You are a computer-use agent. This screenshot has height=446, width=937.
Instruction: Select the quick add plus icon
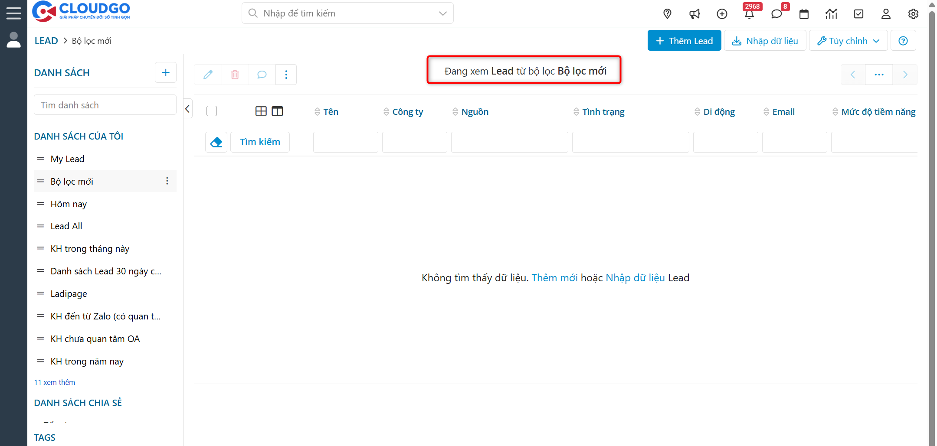coord(722,13)
